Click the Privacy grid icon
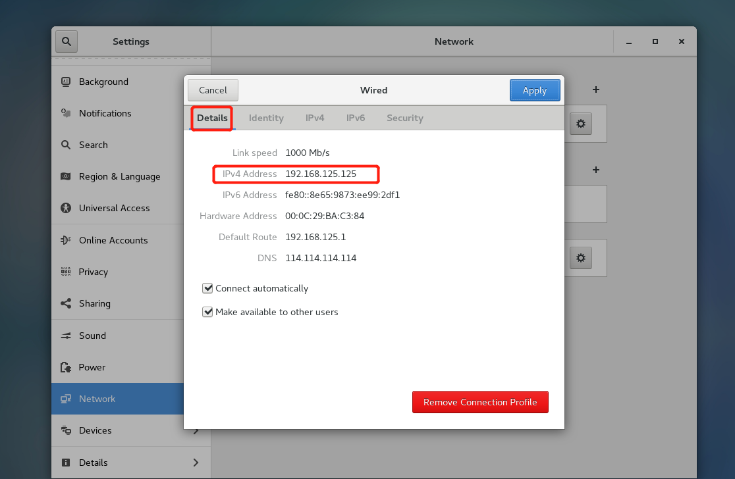 66,272
